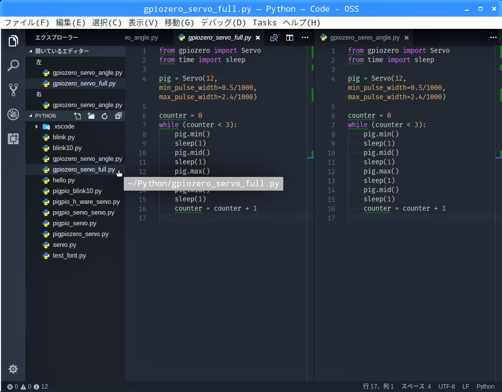Open test_font.py from file tree
Image resolution: width=502 pixels, height=392 pixels.
[x=75, y=256]
